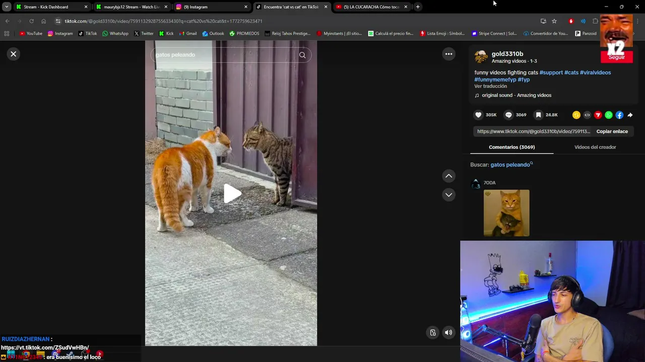Viewport: 645px width, 362px height.
Task: Go to next video with down arrow
Action: (448, 195)
